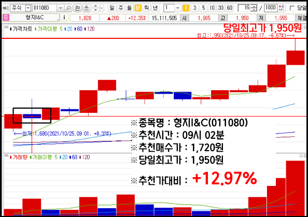
Task: Click the stock name field 형지I&C
Action: point(34,18)
